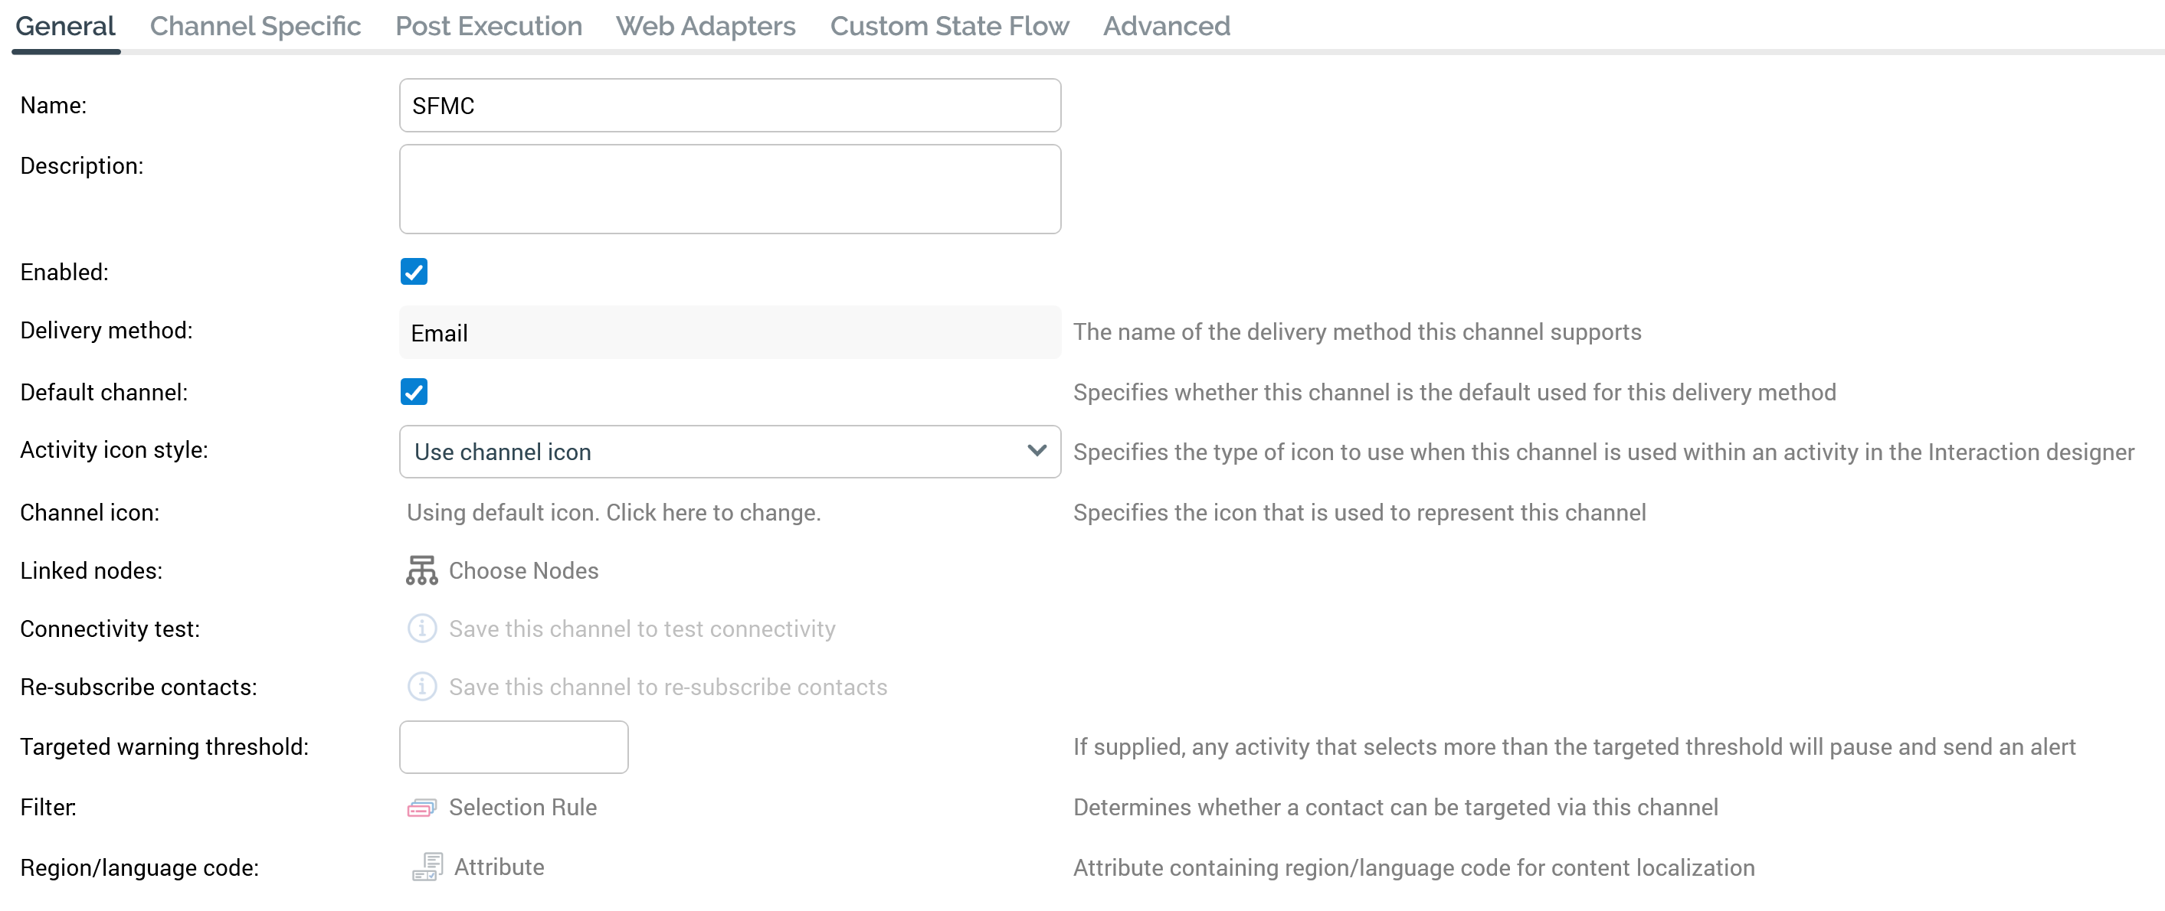
Task: Open the Activity icon style dropdown
Action: point(714,452)
